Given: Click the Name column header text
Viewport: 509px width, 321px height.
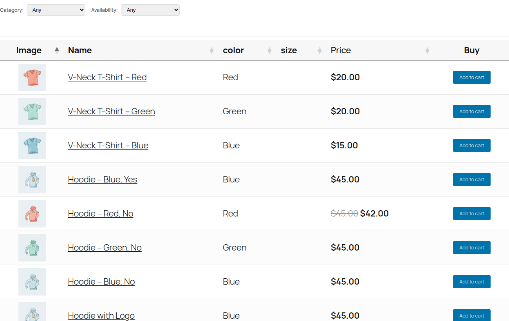Looking at the screenshot, I should (x=80, y=50).
